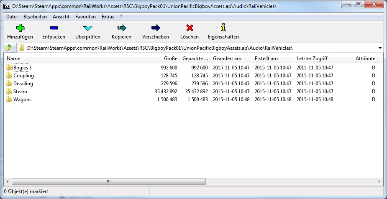Maximize the 7-Zip window
Image resolution: width=387 pixels, height=199 pixels.
(359, 4)
